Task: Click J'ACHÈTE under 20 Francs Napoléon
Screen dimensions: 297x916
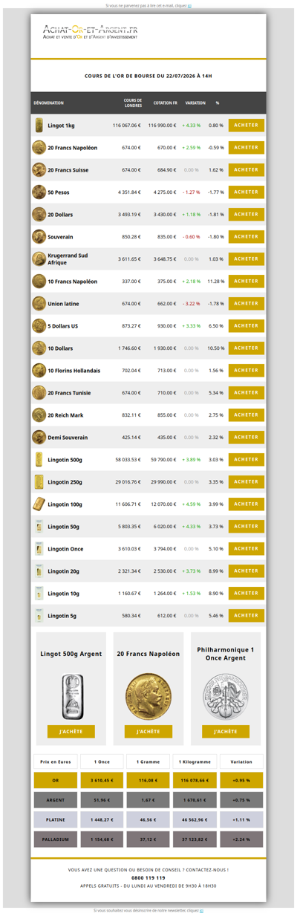Action: (x=148, y=732)
